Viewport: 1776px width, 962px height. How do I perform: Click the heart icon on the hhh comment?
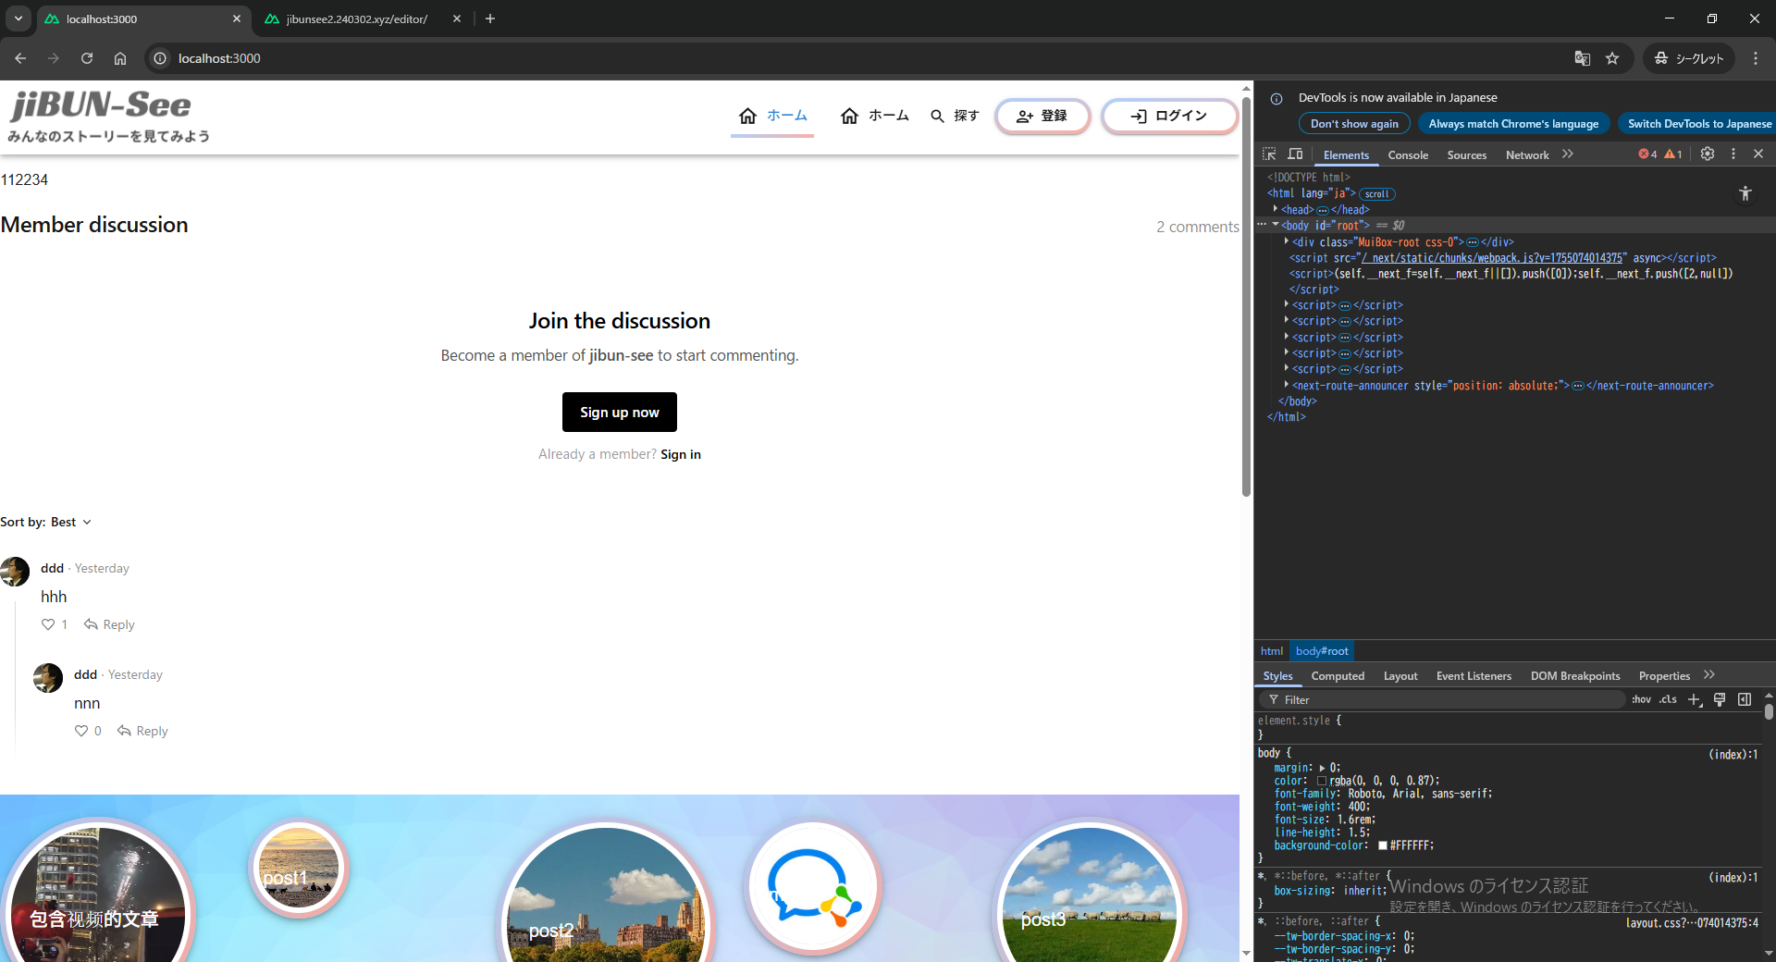pos(48,624)
